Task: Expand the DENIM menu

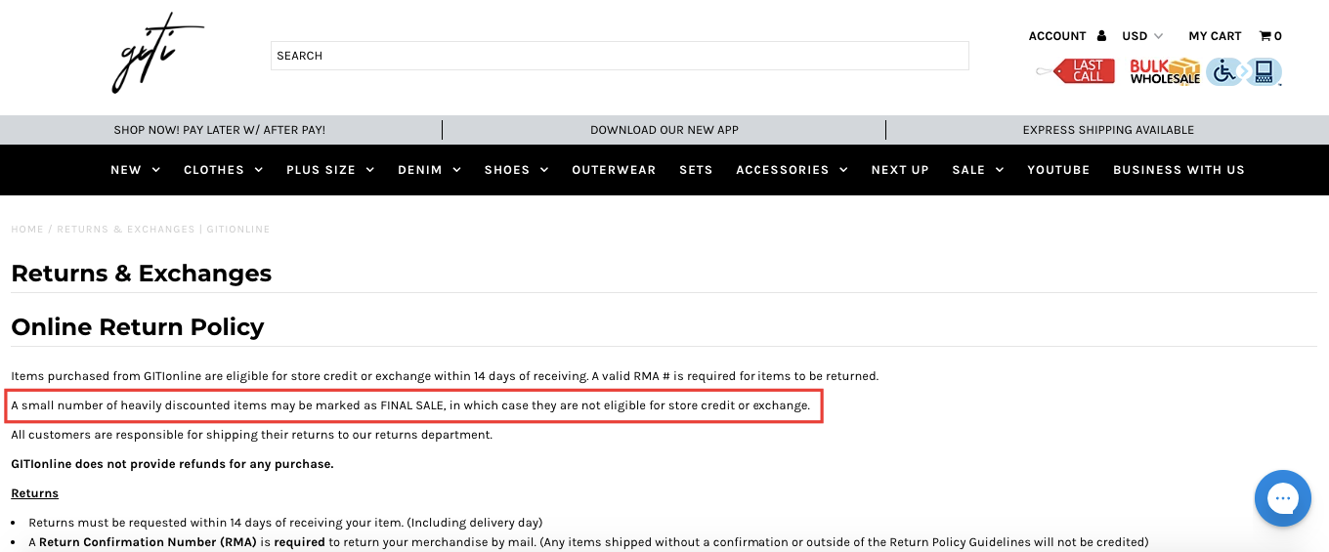Action: click(x=429, y=170)
